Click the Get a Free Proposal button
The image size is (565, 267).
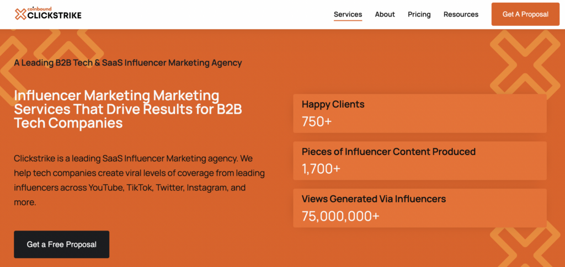point(61,244)
